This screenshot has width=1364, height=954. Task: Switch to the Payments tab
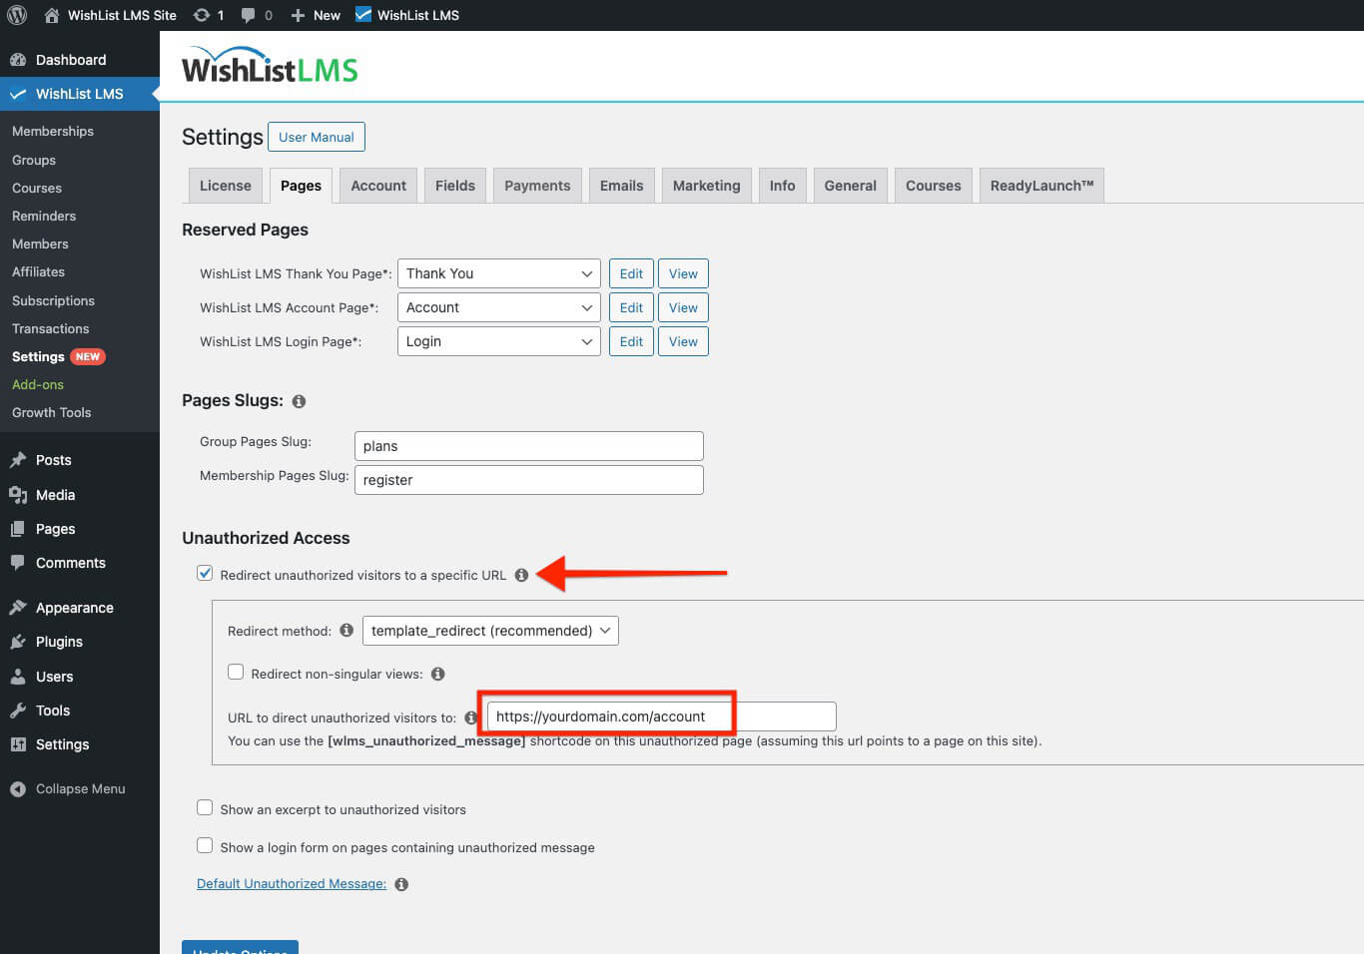pos(537,185)
